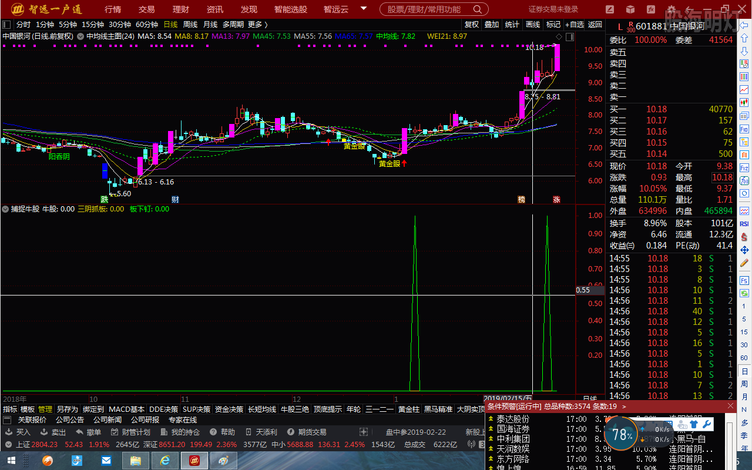Close the 条件预警 alert panel
The width and height of the screenshot is (752, 470).
(731, 406)
